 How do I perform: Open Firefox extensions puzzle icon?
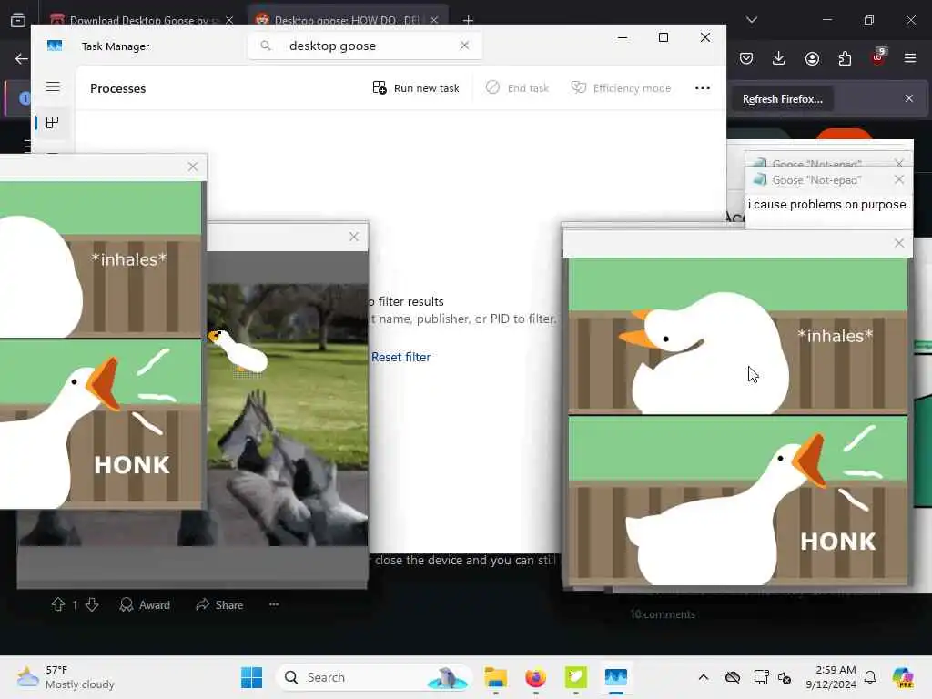pyautogui.click(x=845, y=58)
